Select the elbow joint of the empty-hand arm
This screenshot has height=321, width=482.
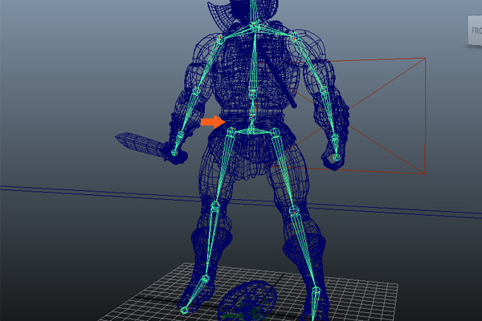click(325, 91)
